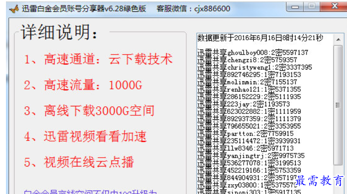This screenshot has height=194, width=347.
Task: Select the data update timestamp line
Action: click(260, 38)
